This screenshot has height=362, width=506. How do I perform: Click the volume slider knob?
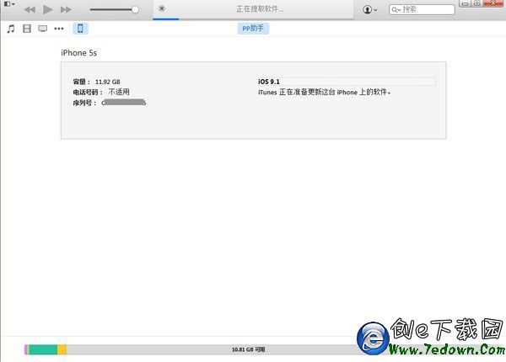pyautogui.click(x=135, y=9)
